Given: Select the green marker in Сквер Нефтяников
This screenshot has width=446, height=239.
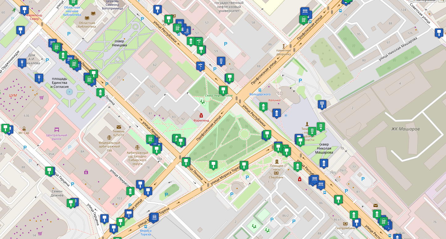Looking at the screenshot, I should coord(223,90).
